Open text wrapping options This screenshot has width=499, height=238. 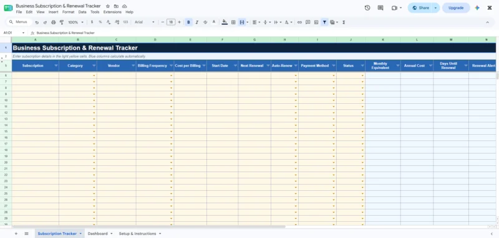pos(278,22)
